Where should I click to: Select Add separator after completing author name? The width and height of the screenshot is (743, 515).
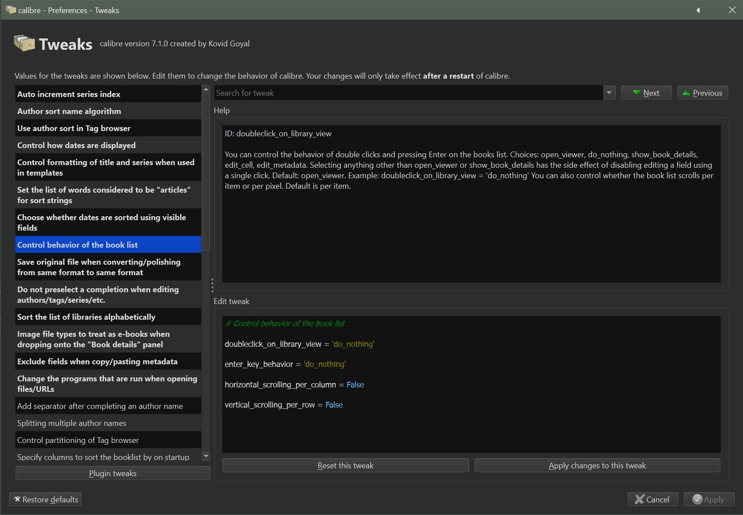[x=108, y=406]
